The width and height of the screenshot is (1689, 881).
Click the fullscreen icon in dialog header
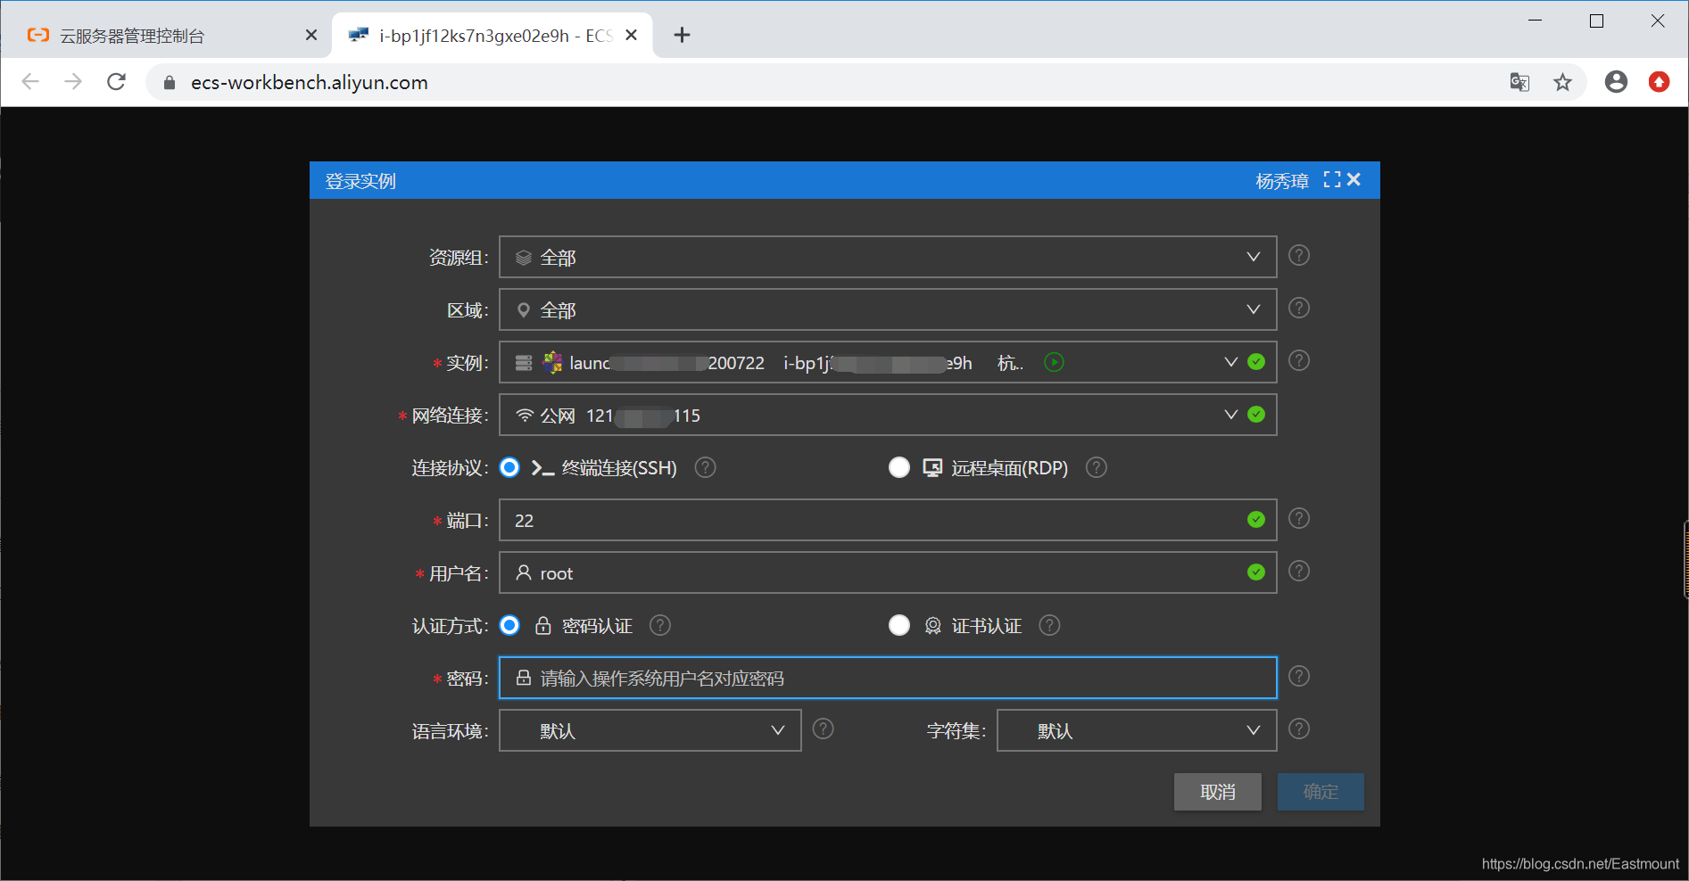[1332, 180]
